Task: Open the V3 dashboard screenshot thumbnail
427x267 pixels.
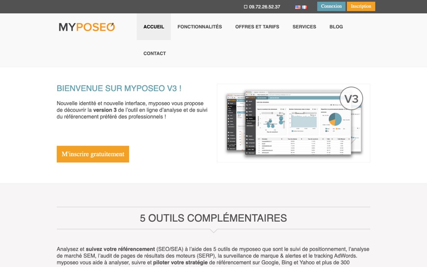Action: 293,123
